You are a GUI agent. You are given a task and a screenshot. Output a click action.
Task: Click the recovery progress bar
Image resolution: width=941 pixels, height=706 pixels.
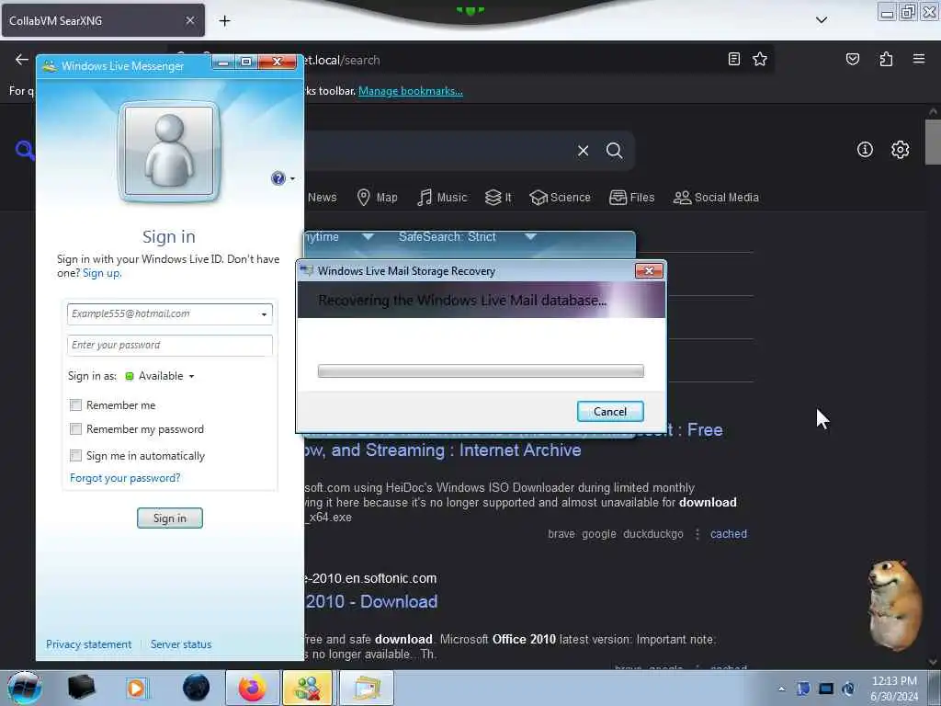point(481,371)
